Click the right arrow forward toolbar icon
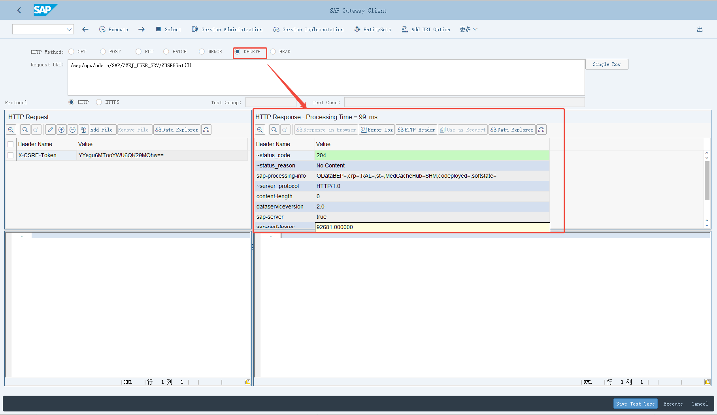The width and height of the screenshot is (717, 415). pyautogui.click(x=142, y=29)
